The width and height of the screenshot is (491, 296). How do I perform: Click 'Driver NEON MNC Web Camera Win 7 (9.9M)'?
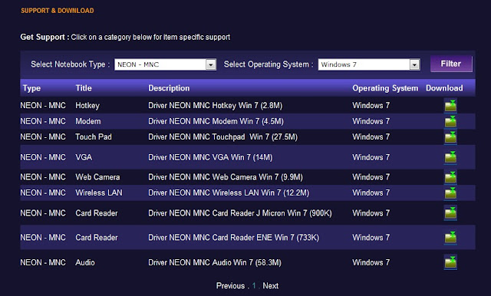(226, 177)
